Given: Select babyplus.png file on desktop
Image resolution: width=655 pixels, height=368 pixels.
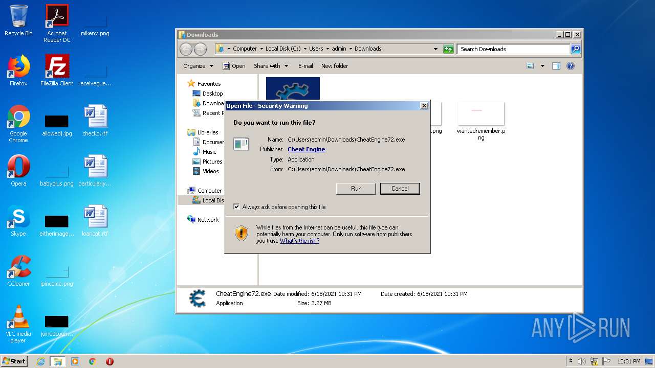Looking at the screenshot, I should pos(57,176).
